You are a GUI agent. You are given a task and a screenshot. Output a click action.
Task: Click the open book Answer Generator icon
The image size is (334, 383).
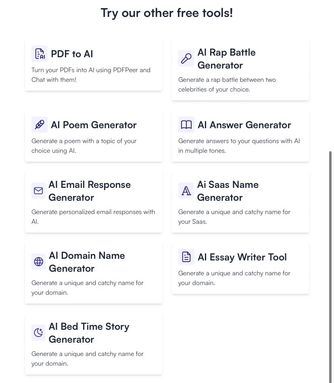point(186,125)
